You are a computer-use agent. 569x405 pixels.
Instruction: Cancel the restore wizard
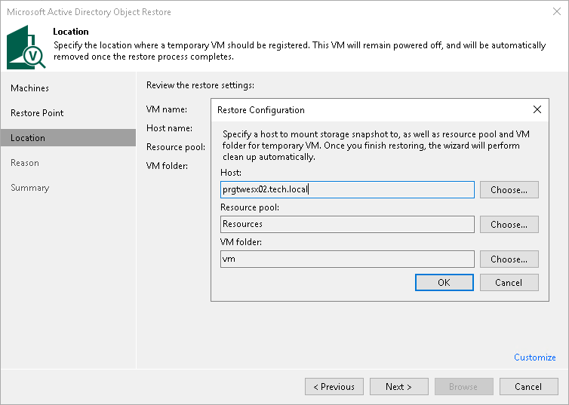(529, 386)
